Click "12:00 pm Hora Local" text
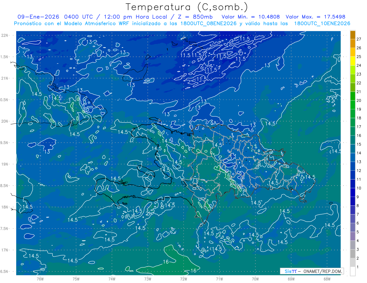The width and height of the screenshot is (367, 283). click(x=136, y=17)
